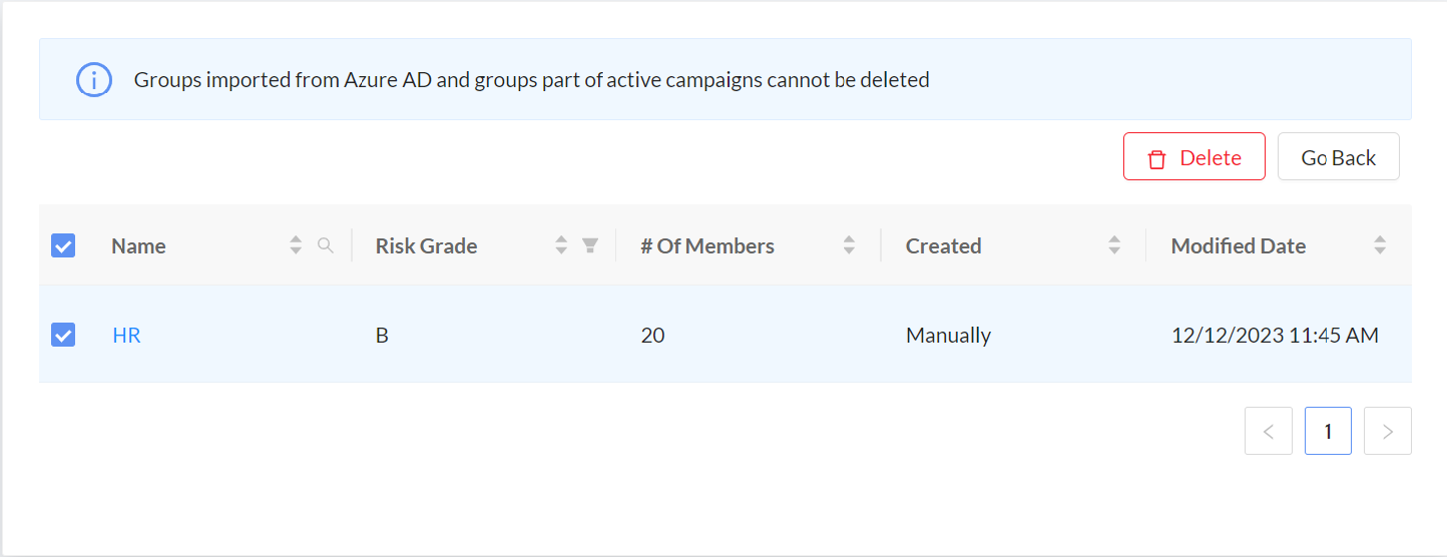Sort by Created column arrows
This screenshot has width=1447, height=557.
pyautogui.click(x=1114, y=245)
